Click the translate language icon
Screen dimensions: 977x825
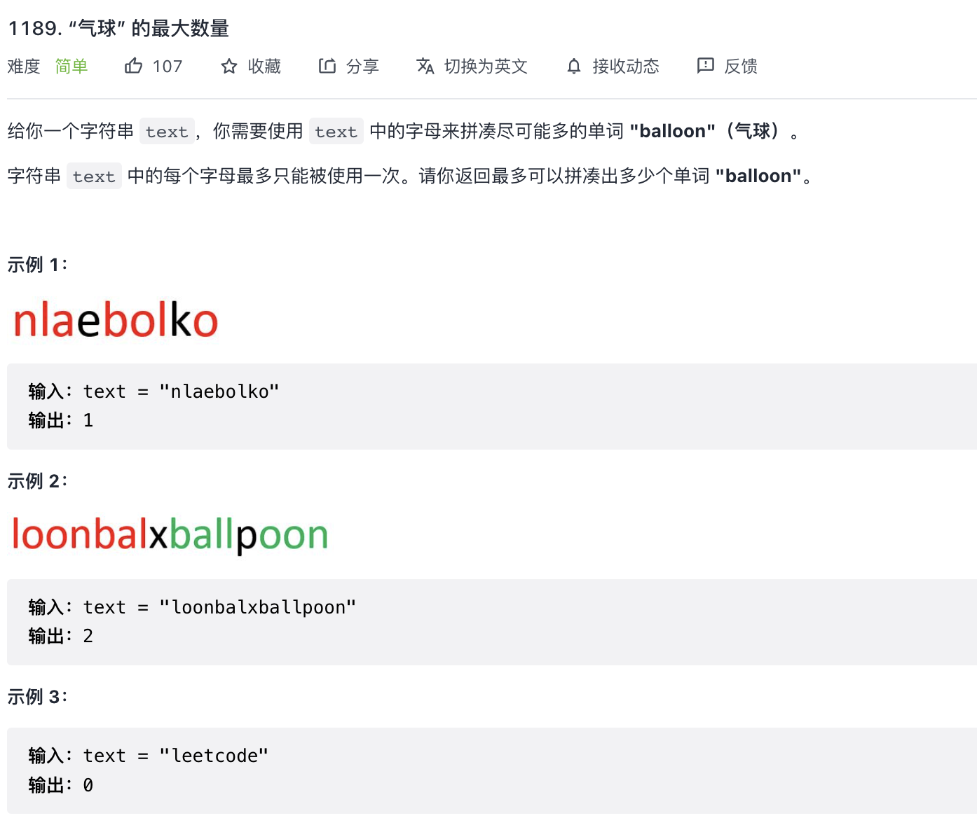[425, 66]
